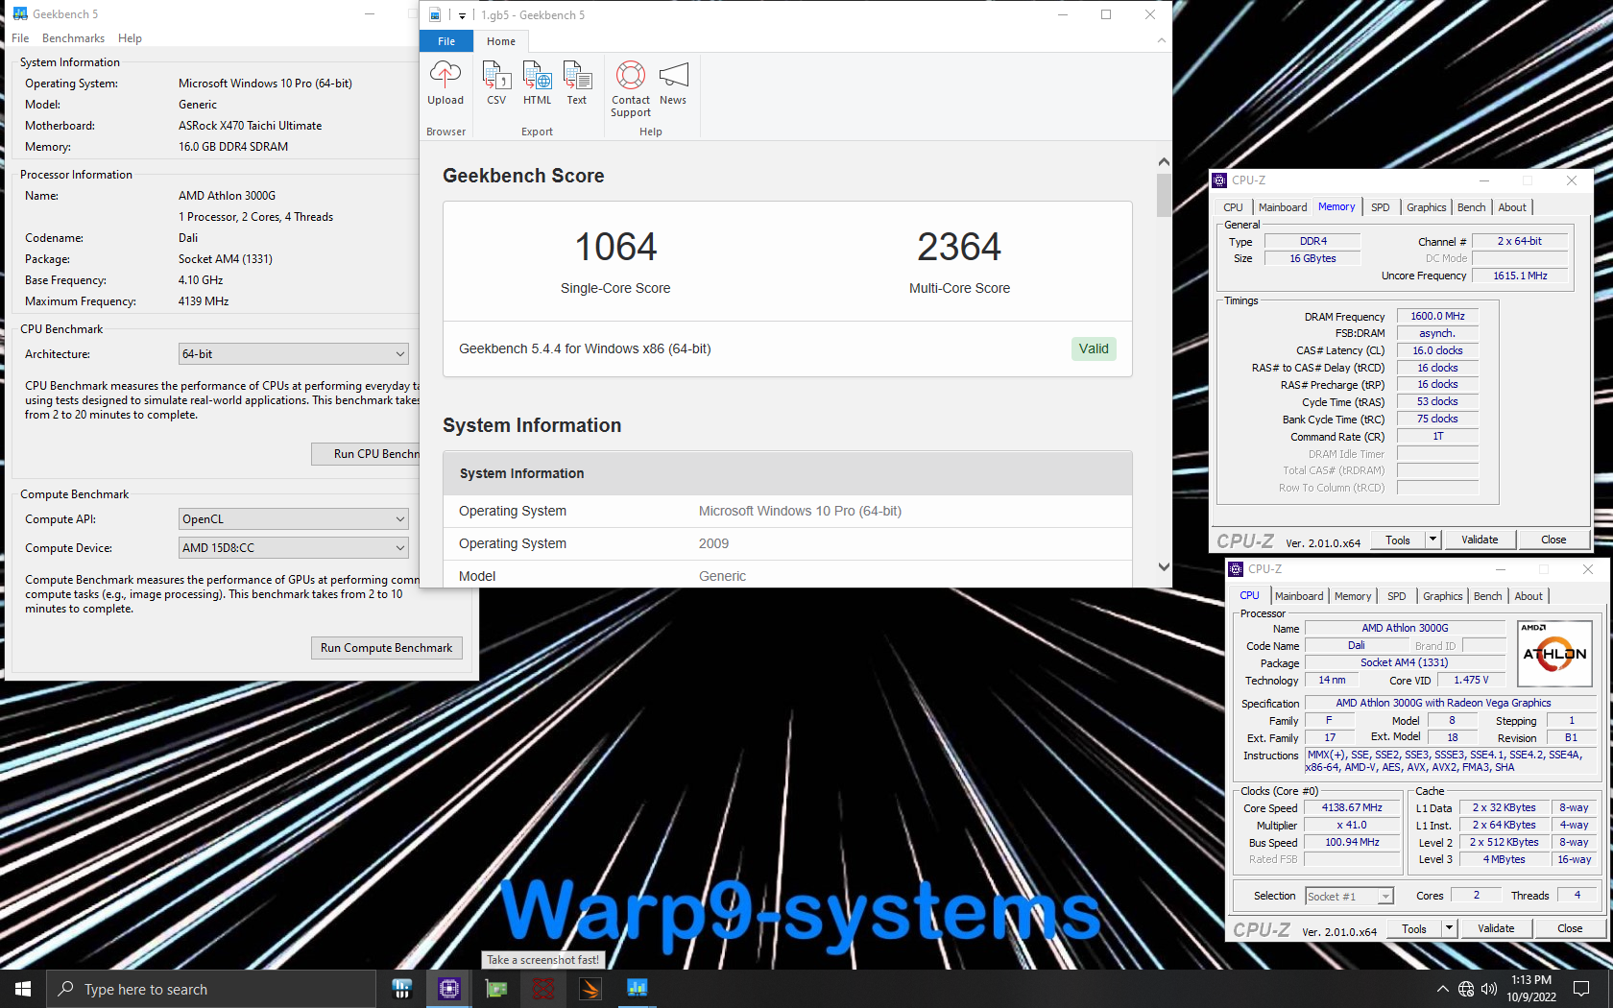
Task: Click the AMD Athlon logo in CPU-Z
Action: coord(1555,653)
